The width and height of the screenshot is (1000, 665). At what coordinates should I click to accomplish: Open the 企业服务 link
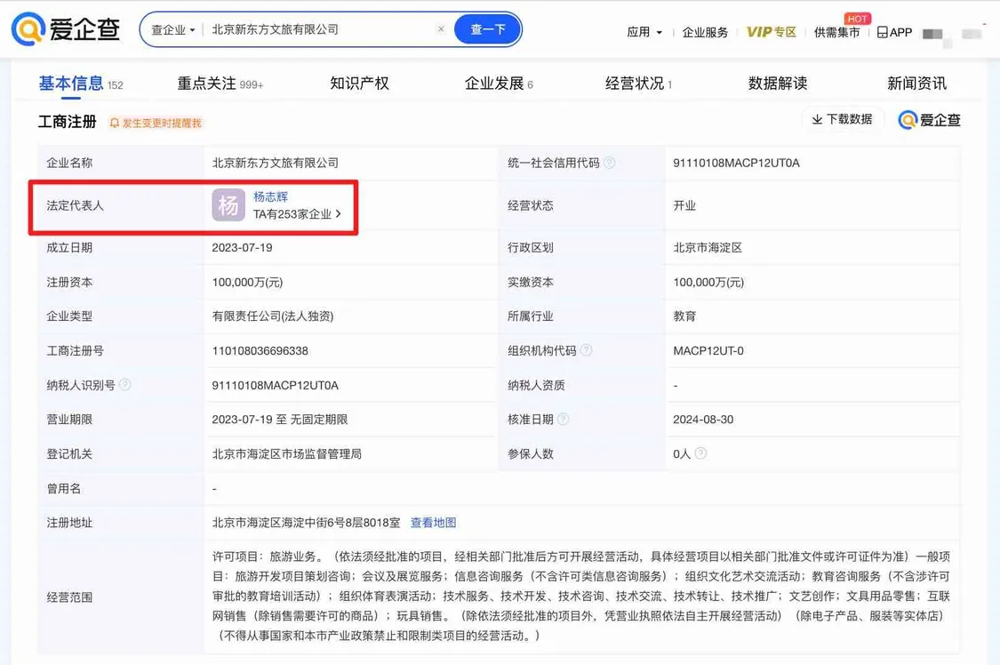pos(705,32)
